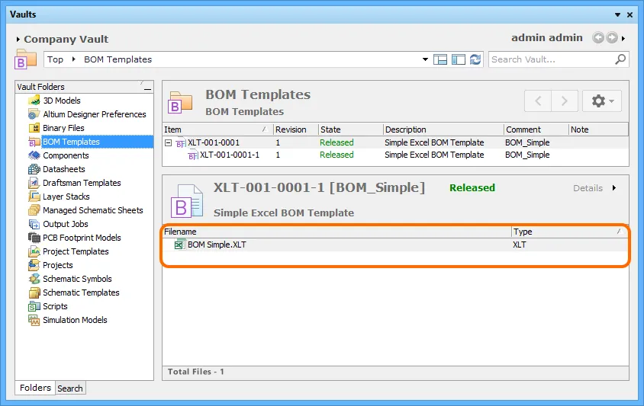Screen dimensions: 644x406
Task: Sort by the Comment column header
Action: coord(536,129)
